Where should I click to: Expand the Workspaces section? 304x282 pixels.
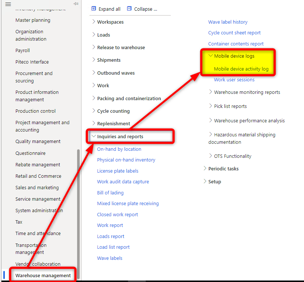(94, 22)
